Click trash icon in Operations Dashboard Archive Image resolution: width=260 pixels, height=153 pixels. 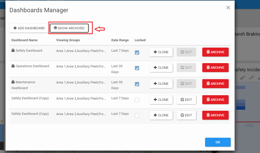click(x=208, y=67)
